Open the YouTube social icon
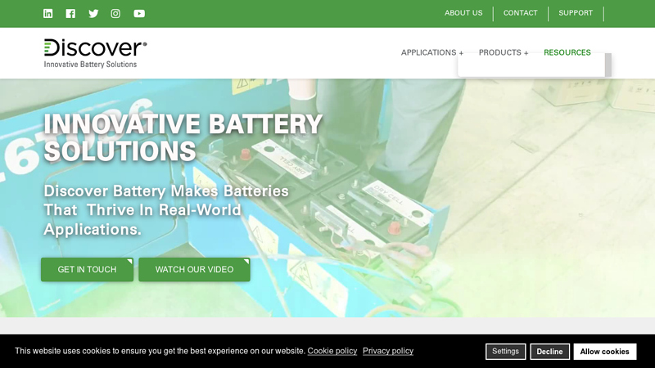Image resolution: width=655 pixels, height=368 pixels. coord(139,13)
